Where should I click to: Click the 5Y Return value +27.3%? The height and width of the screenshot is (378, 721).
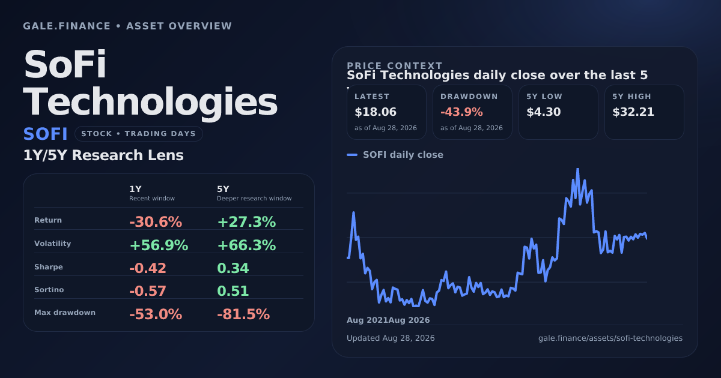pyautogui.click(x=246, y=222)
